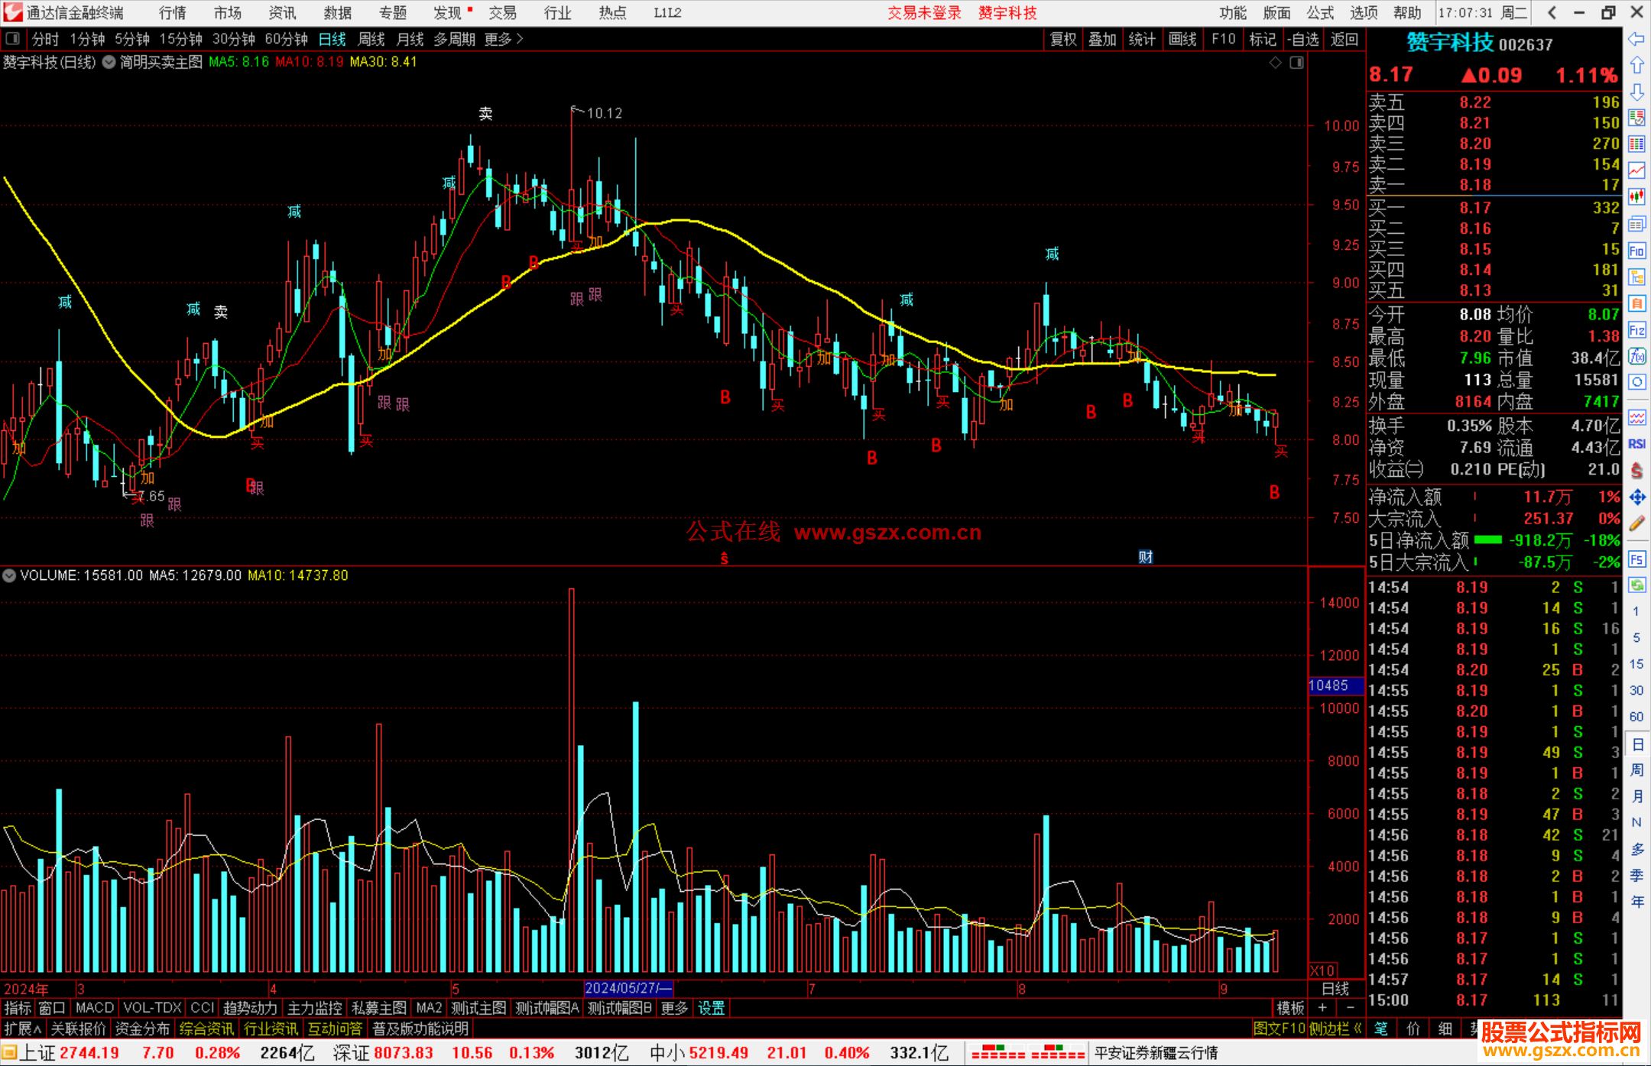This screenshot has width=1651, height=1066.
Task: Toggle the panel layout icon before 分时
Action: [x=13, y=38]
